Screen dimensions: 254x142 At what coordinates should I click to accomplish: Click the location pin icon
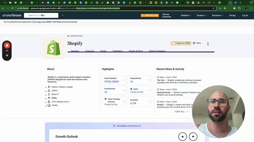tap(49, 87)
